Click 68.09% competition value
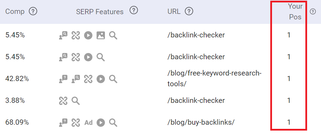The width and height of the screenshot is (321, 133). pos(17,122)
